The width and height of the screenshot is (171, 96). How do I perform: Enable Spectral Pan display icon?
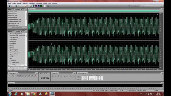(38, 6)
